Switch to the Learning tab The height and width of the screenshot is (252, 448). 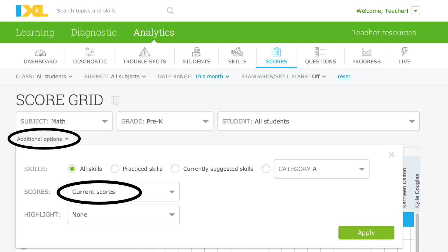tap(35, 32)
